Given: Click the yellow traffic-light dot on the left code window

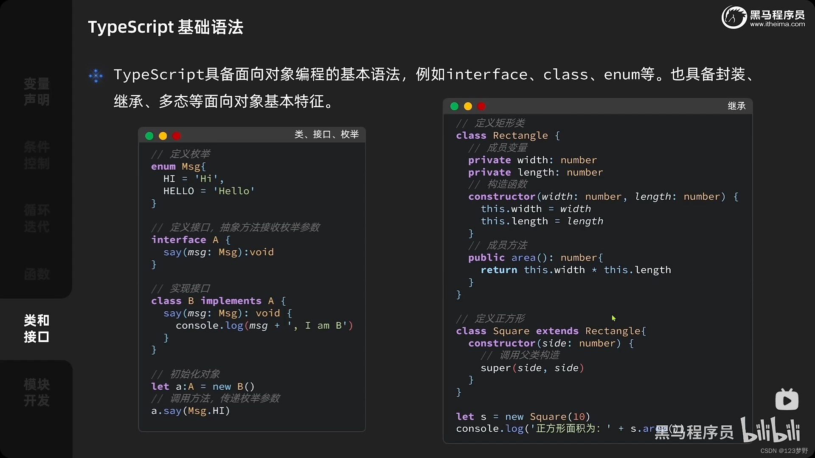Looking at the screenshot, I should tap(163, 136).
